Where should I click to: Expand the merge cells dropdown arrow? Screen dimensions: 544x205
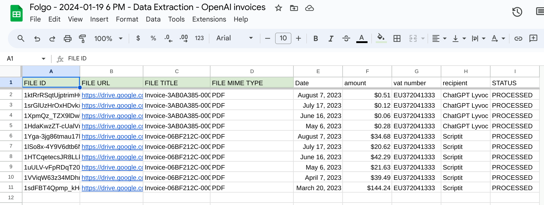(423, 39)
